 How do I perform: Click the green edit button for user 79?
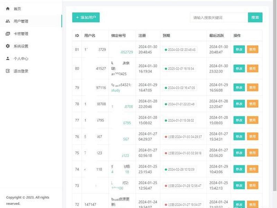(239, 88)
